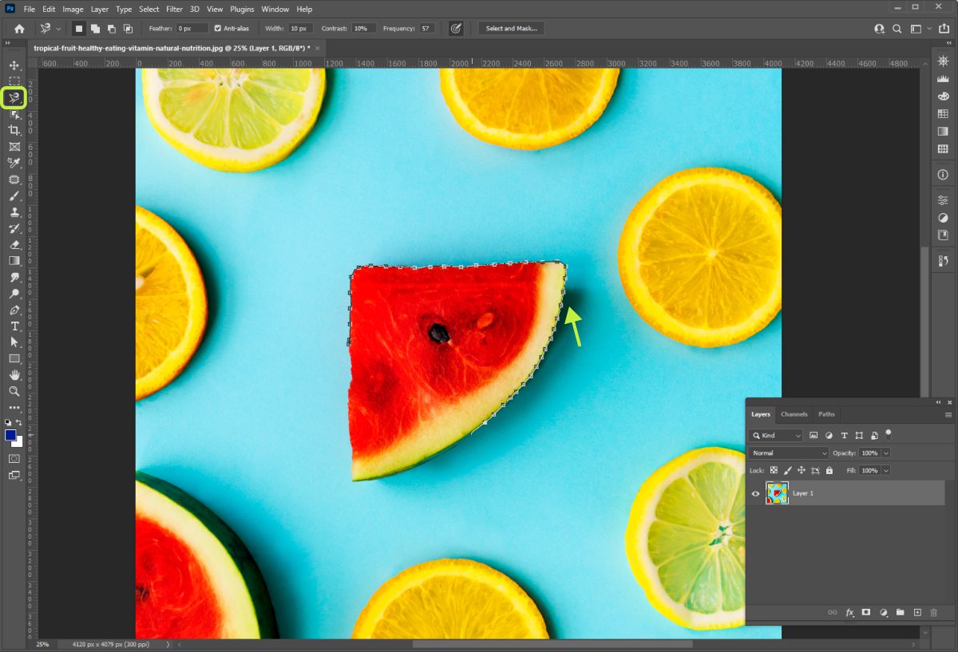Select the Spot Healing Brush tool

tap(14, 180)
